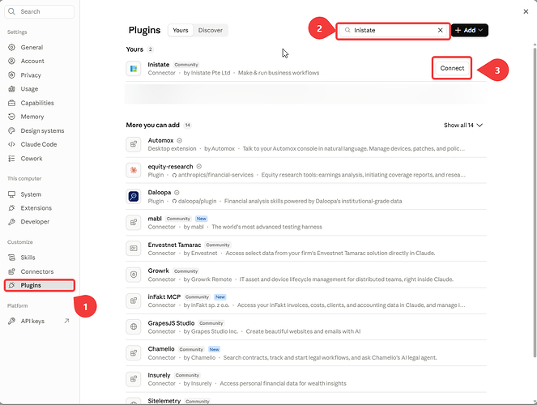The width and height of the screenshot is (537, 405).
Task: Click the Chamelio connector icon
Action: coord(134,352)
